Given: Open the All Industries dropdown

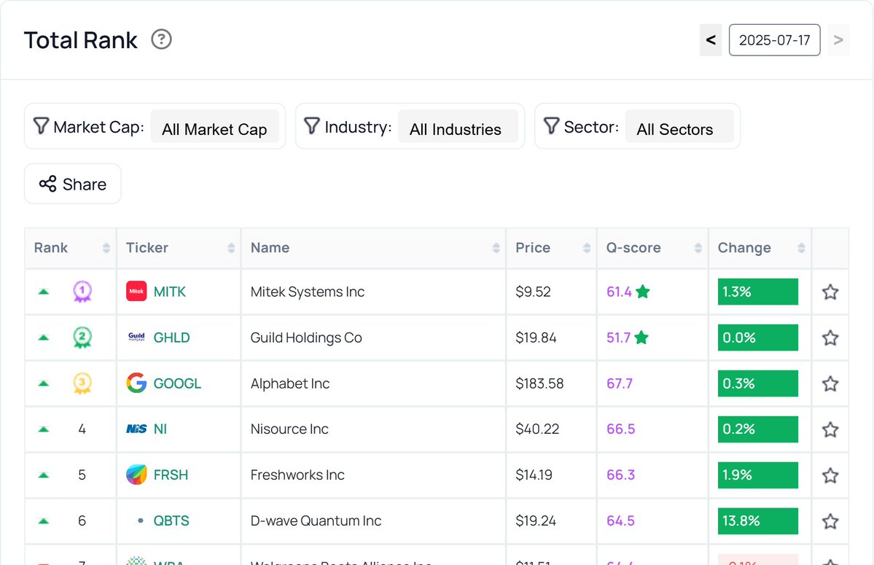Looking at the screenshot, I should (x=458, y=126).
